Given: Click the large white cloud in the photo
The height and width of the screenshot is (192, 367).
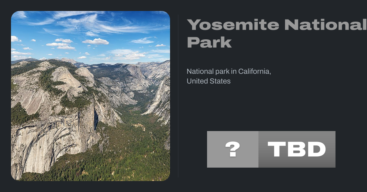Looking at the screenshot, I should (95, 41).
